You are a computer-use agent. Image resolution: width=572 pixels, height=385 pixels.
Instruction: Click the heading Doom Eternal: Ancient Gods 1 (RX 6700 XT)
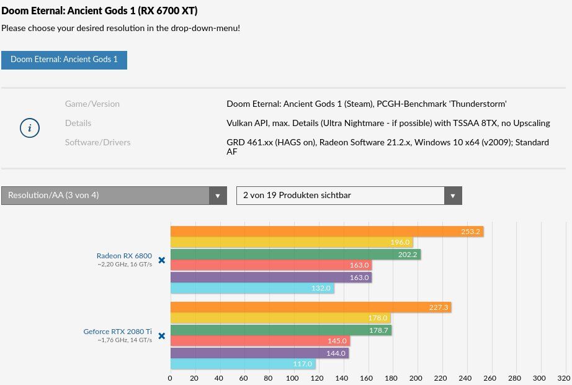point(99,11)
